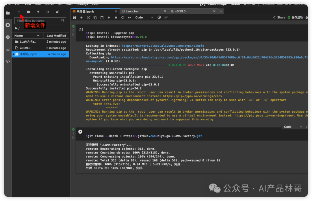Open the table of contents panel

[8, 49]
